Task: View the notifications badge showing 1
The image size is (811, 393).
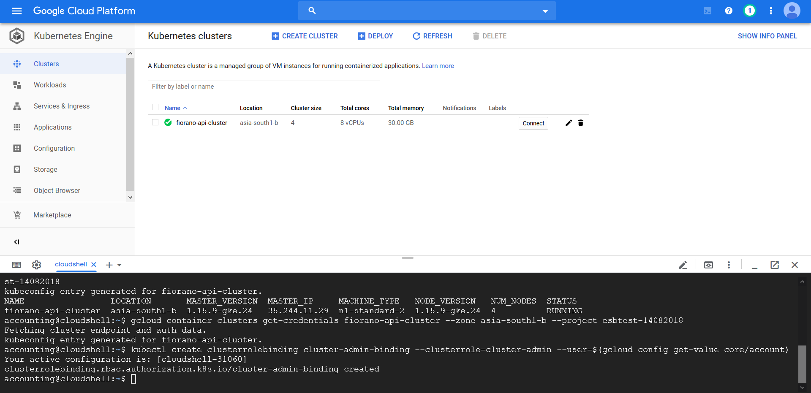Action: coord(750,11)
